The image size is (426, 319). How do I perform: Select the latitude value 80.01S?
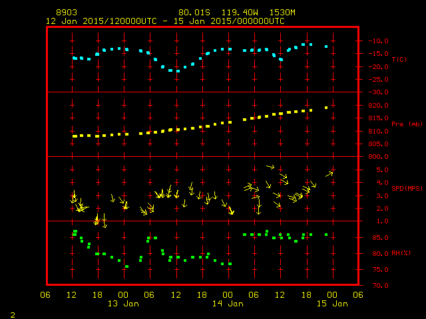[x=194, y=13]
